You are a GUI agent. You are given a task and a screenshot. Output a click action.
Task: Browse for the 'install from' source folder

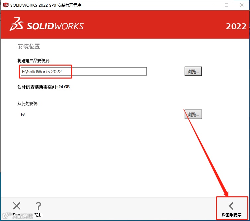coord(193,114)
